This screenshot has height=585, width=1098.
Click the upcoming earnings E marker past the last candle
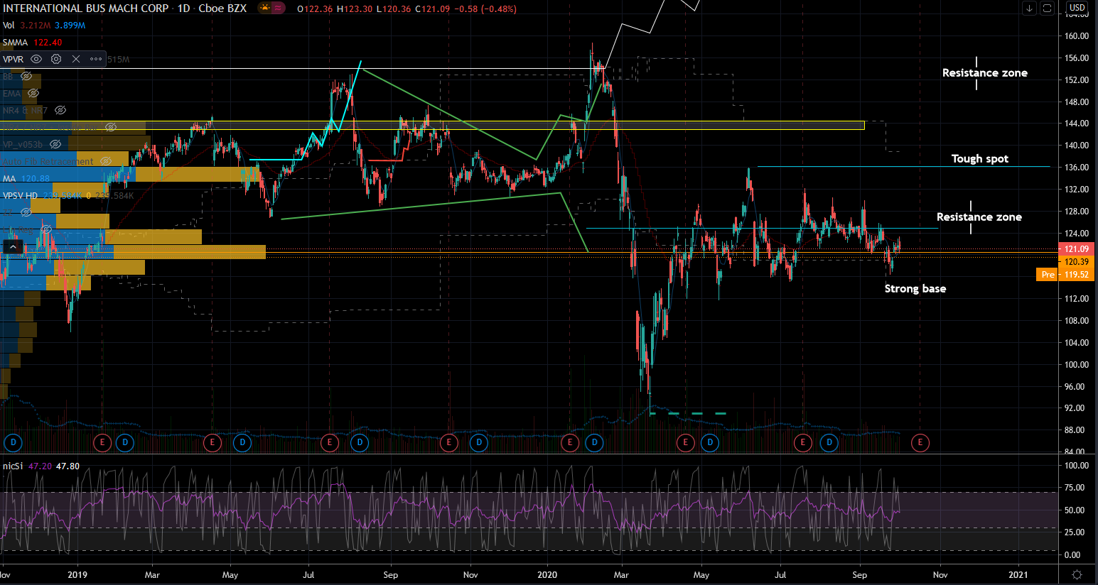click(920, 443)
